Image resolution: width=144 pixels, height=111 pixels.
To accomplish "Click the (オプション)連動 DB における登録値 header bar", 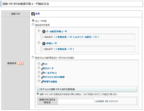I will tap(87, 89).
